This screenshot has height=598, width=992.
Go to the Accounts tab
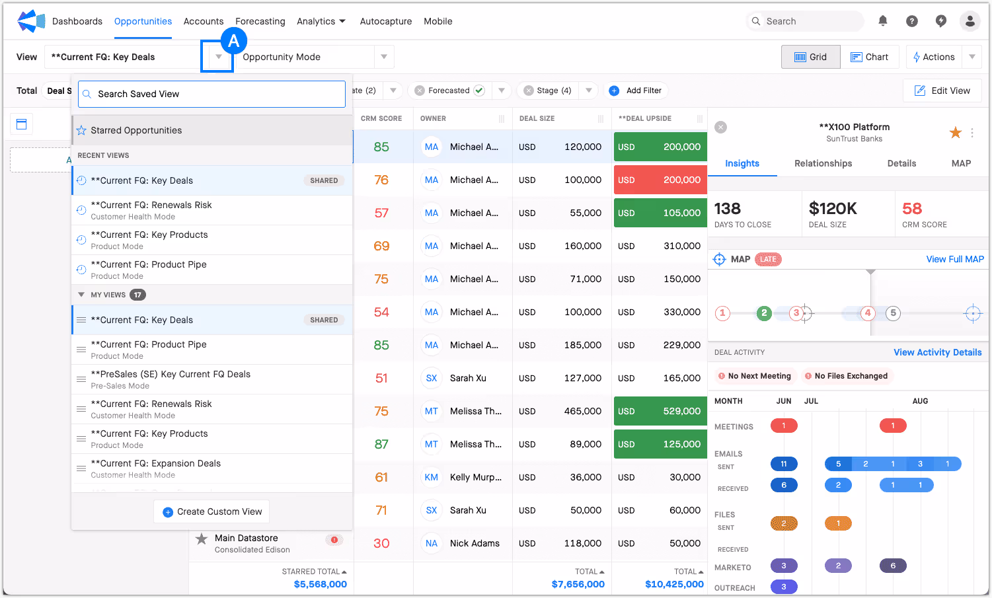pos(204,21)
